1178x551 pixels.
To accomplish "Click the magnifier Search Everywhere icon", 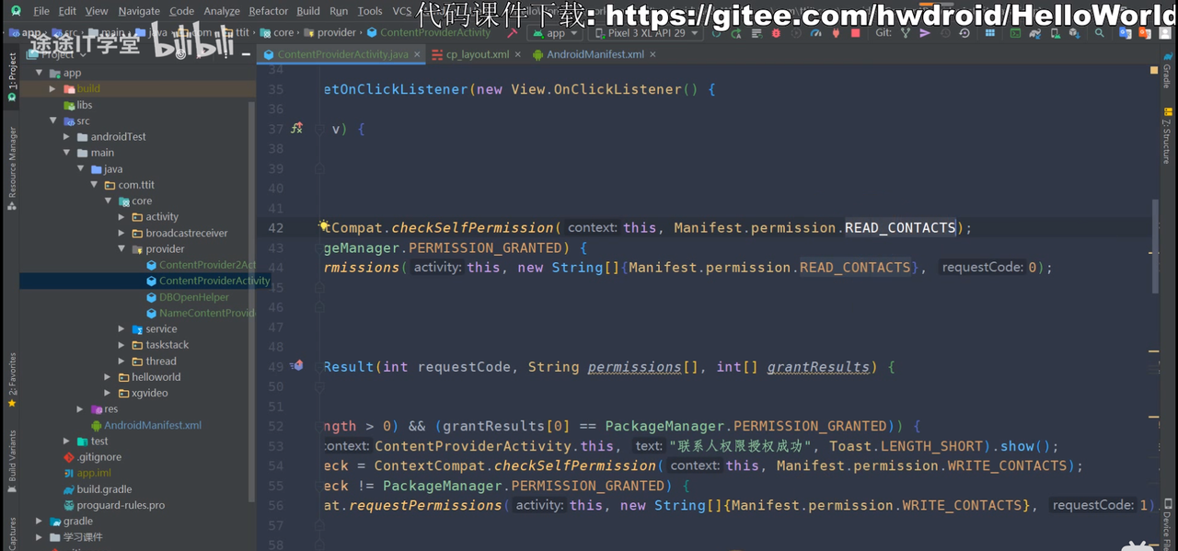I will 1099,33.
